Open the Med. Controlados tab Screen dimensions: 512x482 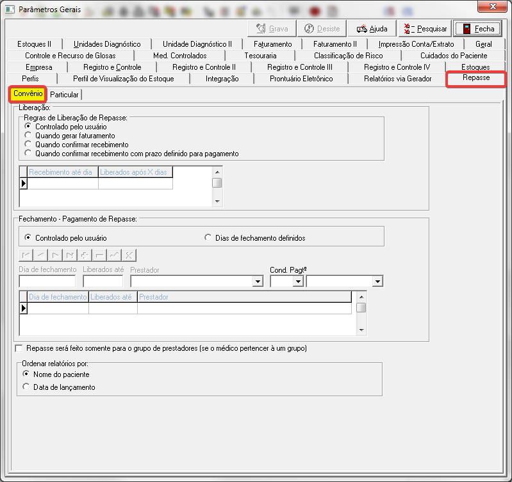(x=180, y=56)
